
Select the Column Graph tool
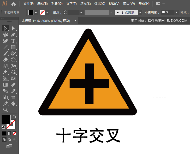pyautogui.click(x=5, y=97)
